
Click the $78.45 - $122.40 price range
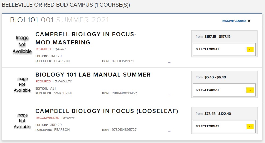tap(217, 114)
